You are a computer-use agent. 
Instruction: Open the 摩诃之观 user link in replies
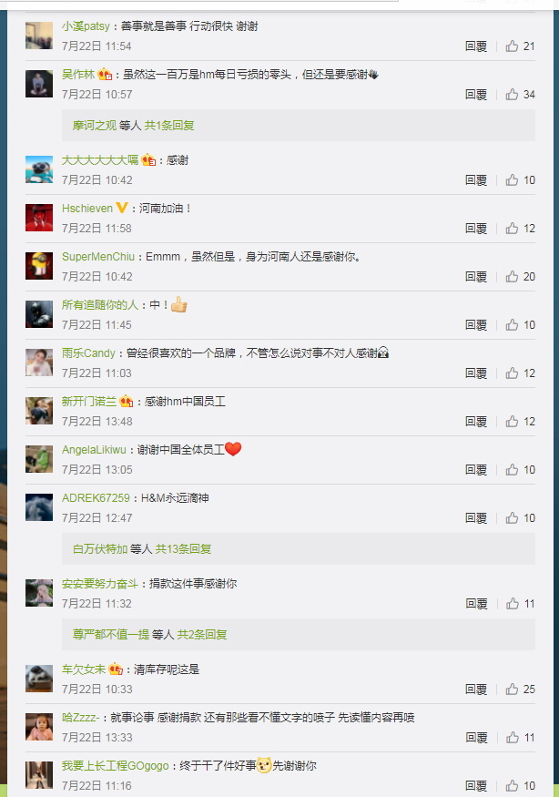pyautogui.click(x=95, y=126)
